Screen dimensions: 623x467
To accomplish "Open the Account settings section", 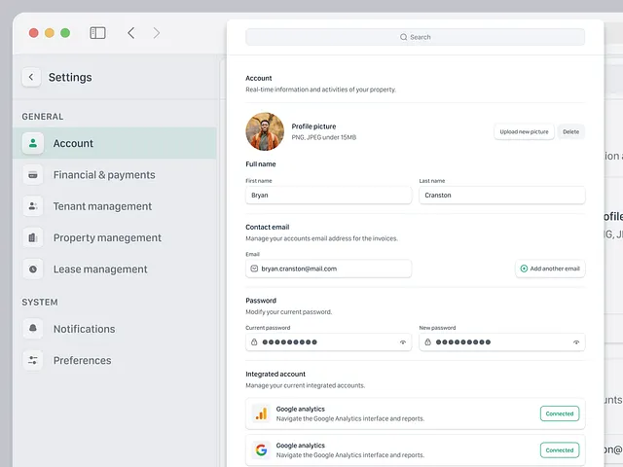I will (73, 143).
